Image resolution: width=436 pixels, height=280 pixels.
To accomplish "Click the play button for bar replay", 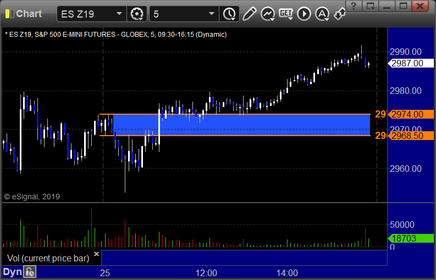I will [x=304, y=14].
